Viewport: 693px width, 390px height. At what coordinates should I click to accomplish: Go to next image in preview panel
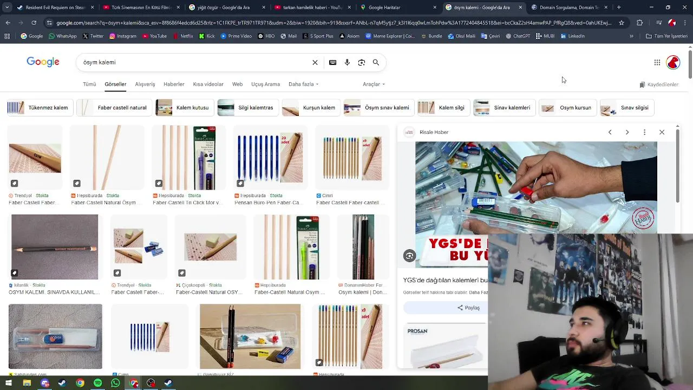tap(627, 132)
